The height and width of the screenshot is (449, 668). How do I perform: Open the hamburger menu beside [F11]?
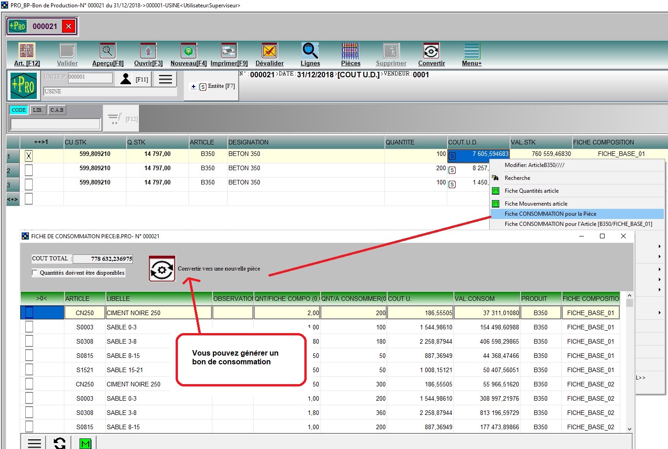click(x=166, y=79)
